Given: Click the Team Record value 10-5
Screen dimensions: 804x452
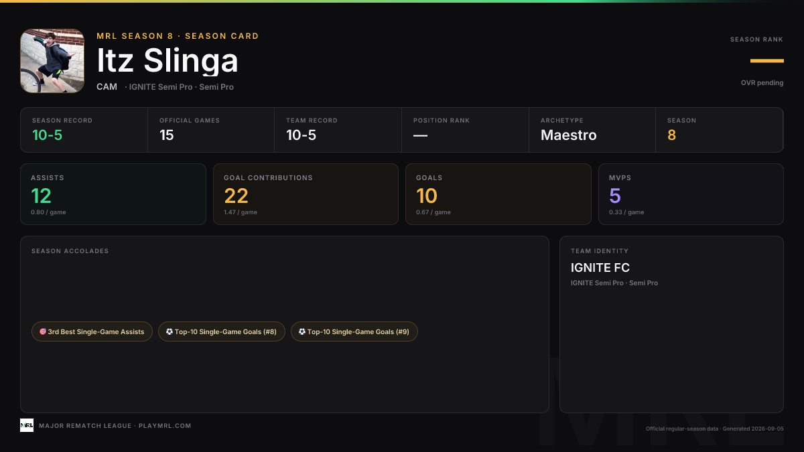Looking at the screenshot, I should point(301,135).
